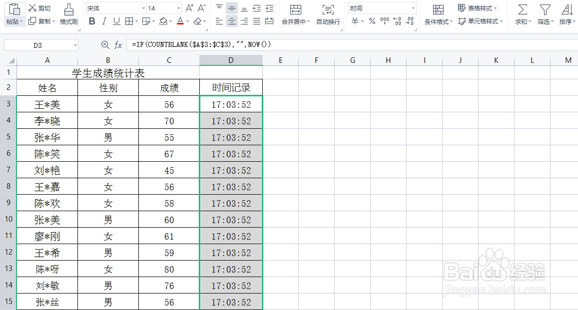Image resolution: width=578 pixels, height=310 pixels.
Task: Toggle bold formatting
Action: click(x=92, y=21)
